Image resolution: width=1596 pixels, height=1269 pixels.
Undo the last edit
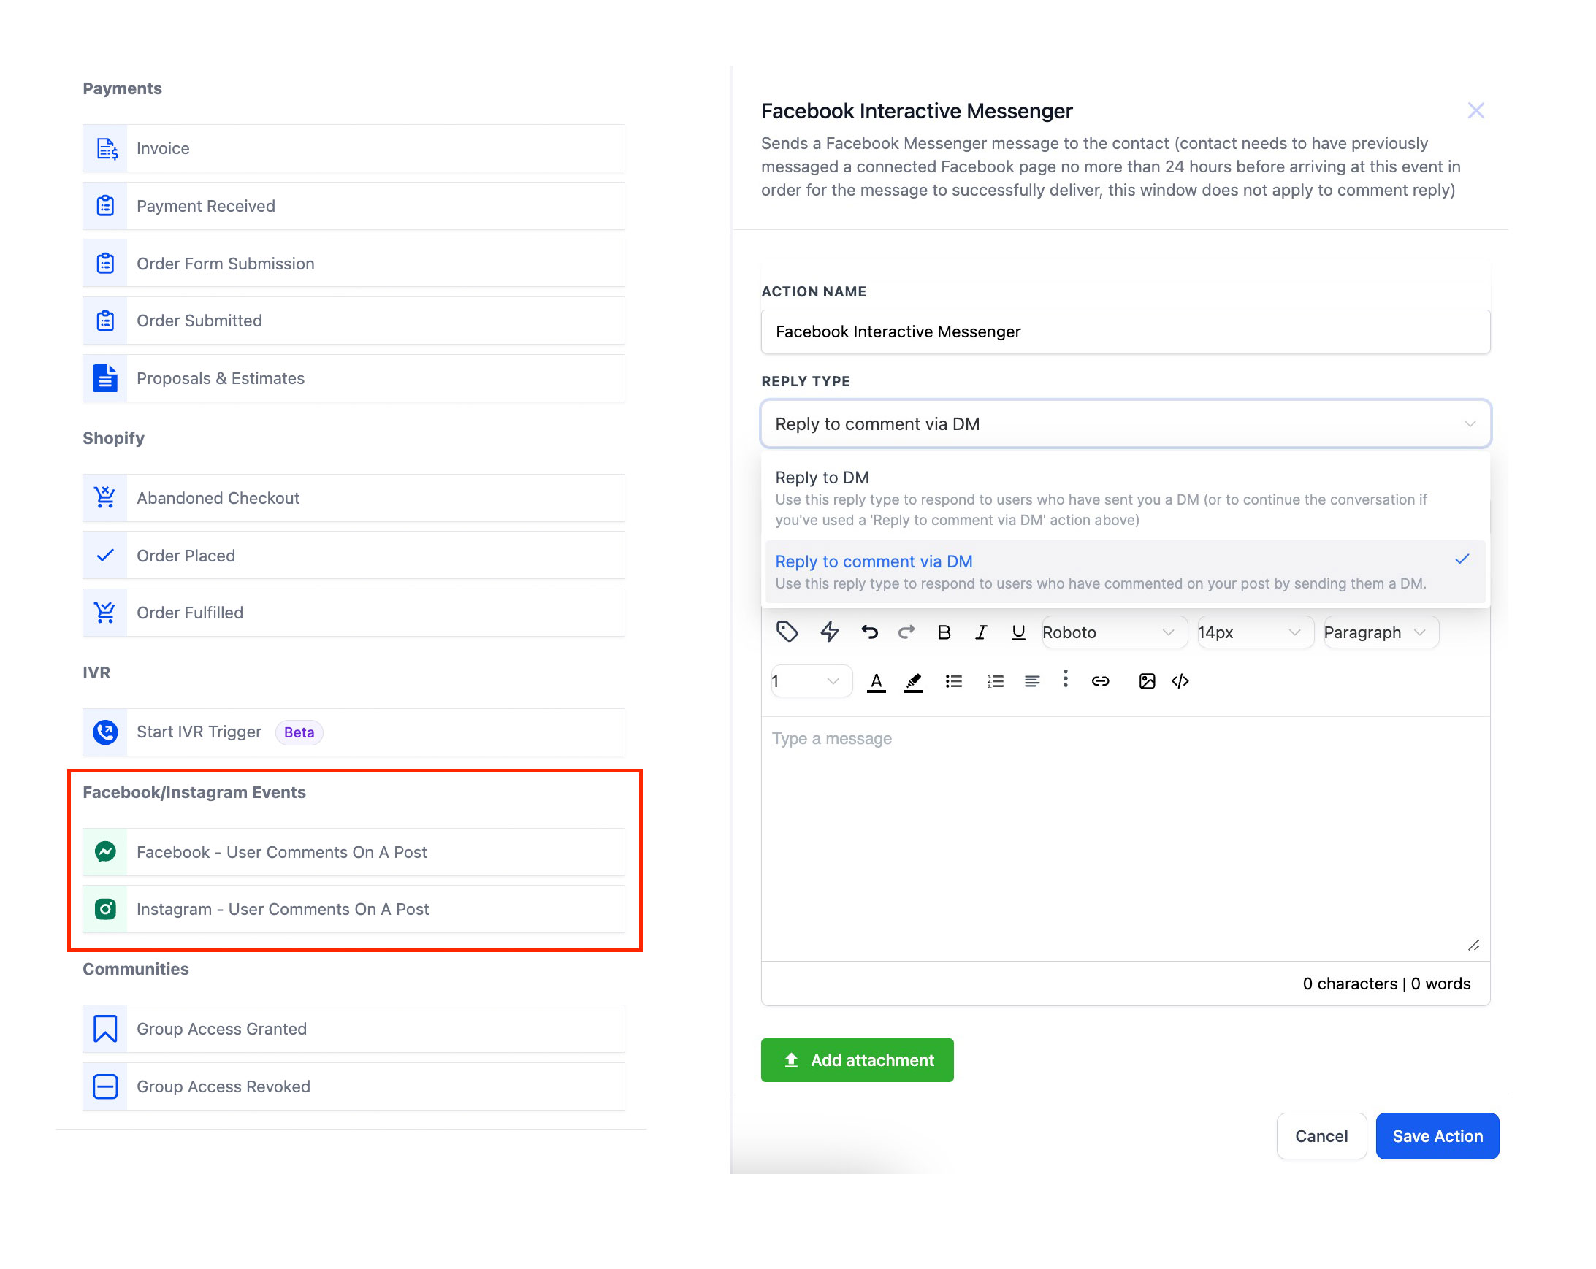coord(869,632)
